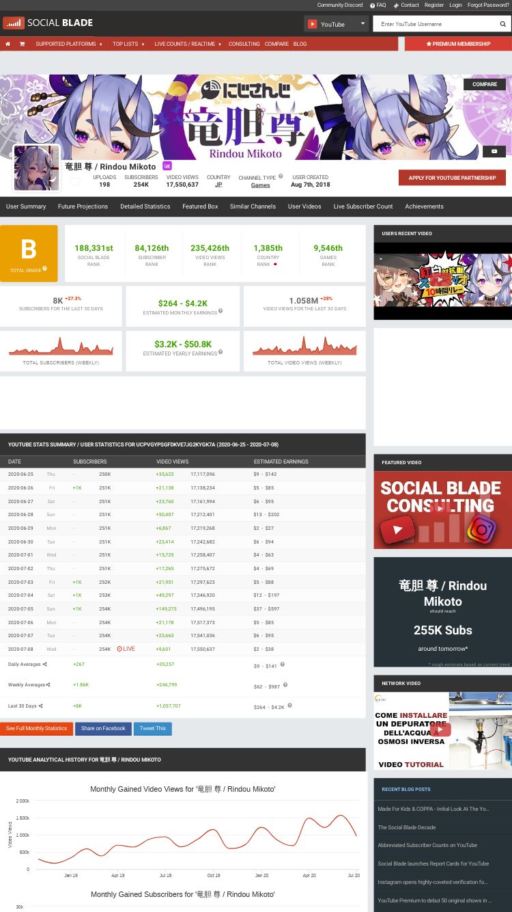Screen dimensions: 512x912
Task: Open the Forgot Password link
Action: click(x=488, y=5)
